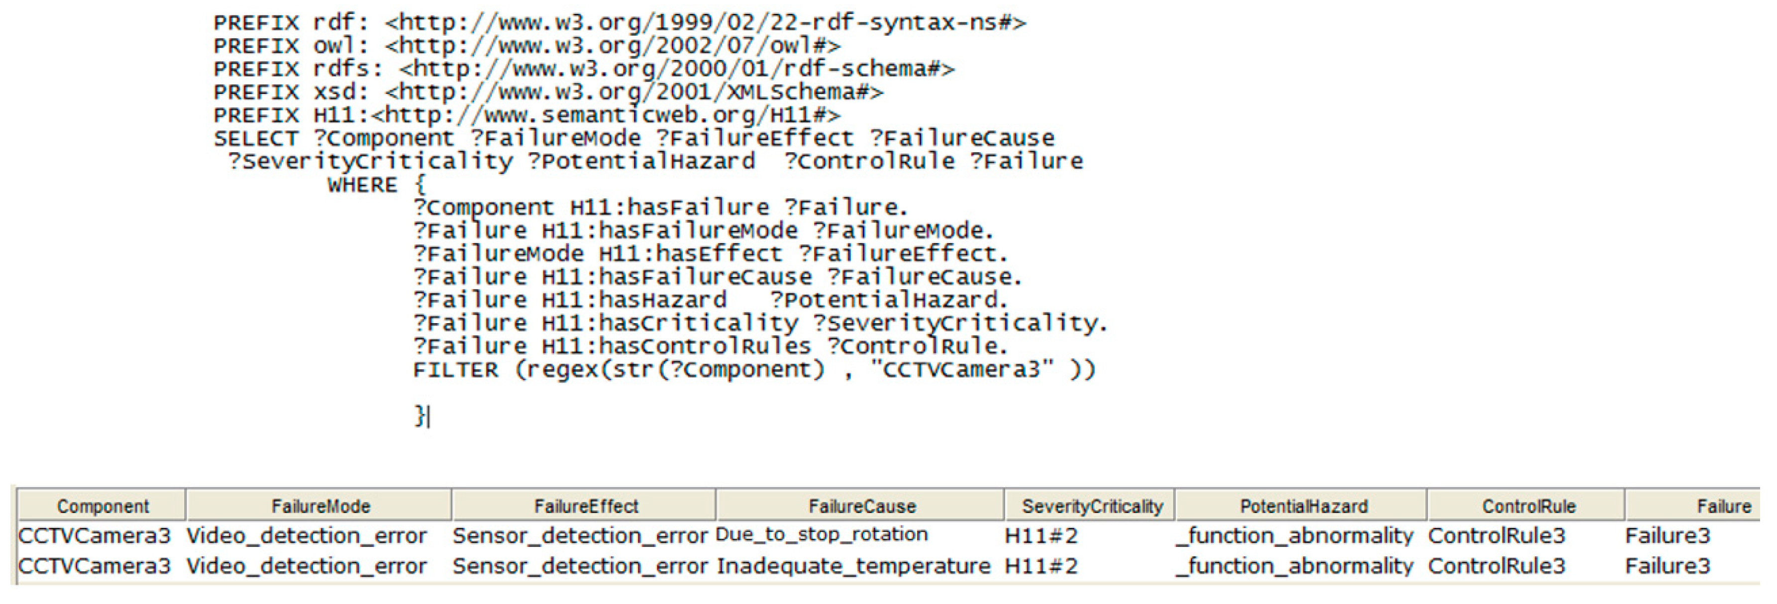The width and height of the screenshot is (1777, 604).
Task: Click on the PREFIX H11 line
Action: [526, 115]
